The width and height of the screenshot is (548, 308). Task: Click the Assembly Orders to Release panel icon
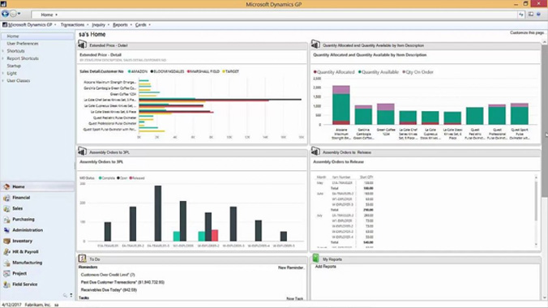click(x=315, y=152)
